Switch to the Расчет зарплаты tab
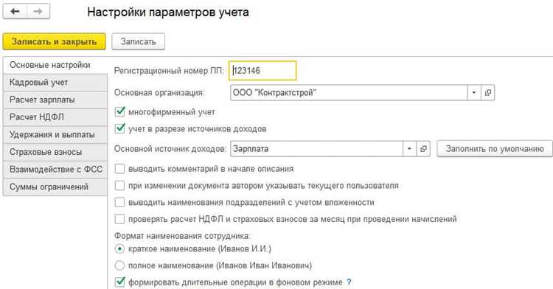 (55, 100)
